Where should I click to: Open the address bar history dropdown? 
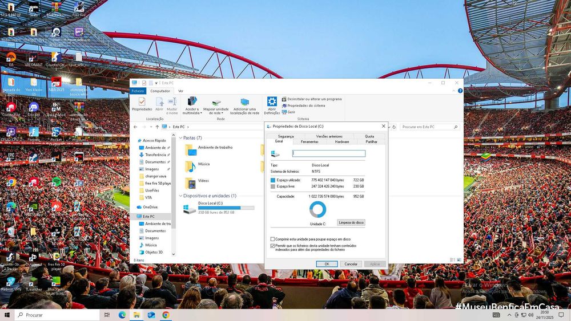click(x=388, y=127)
